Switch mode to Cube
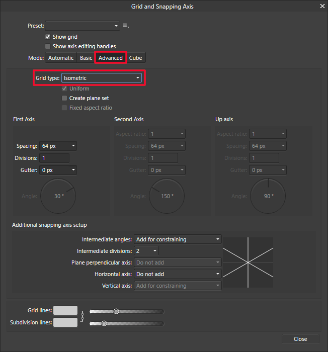This screenshot has width=328, height=352. point(135,58)
